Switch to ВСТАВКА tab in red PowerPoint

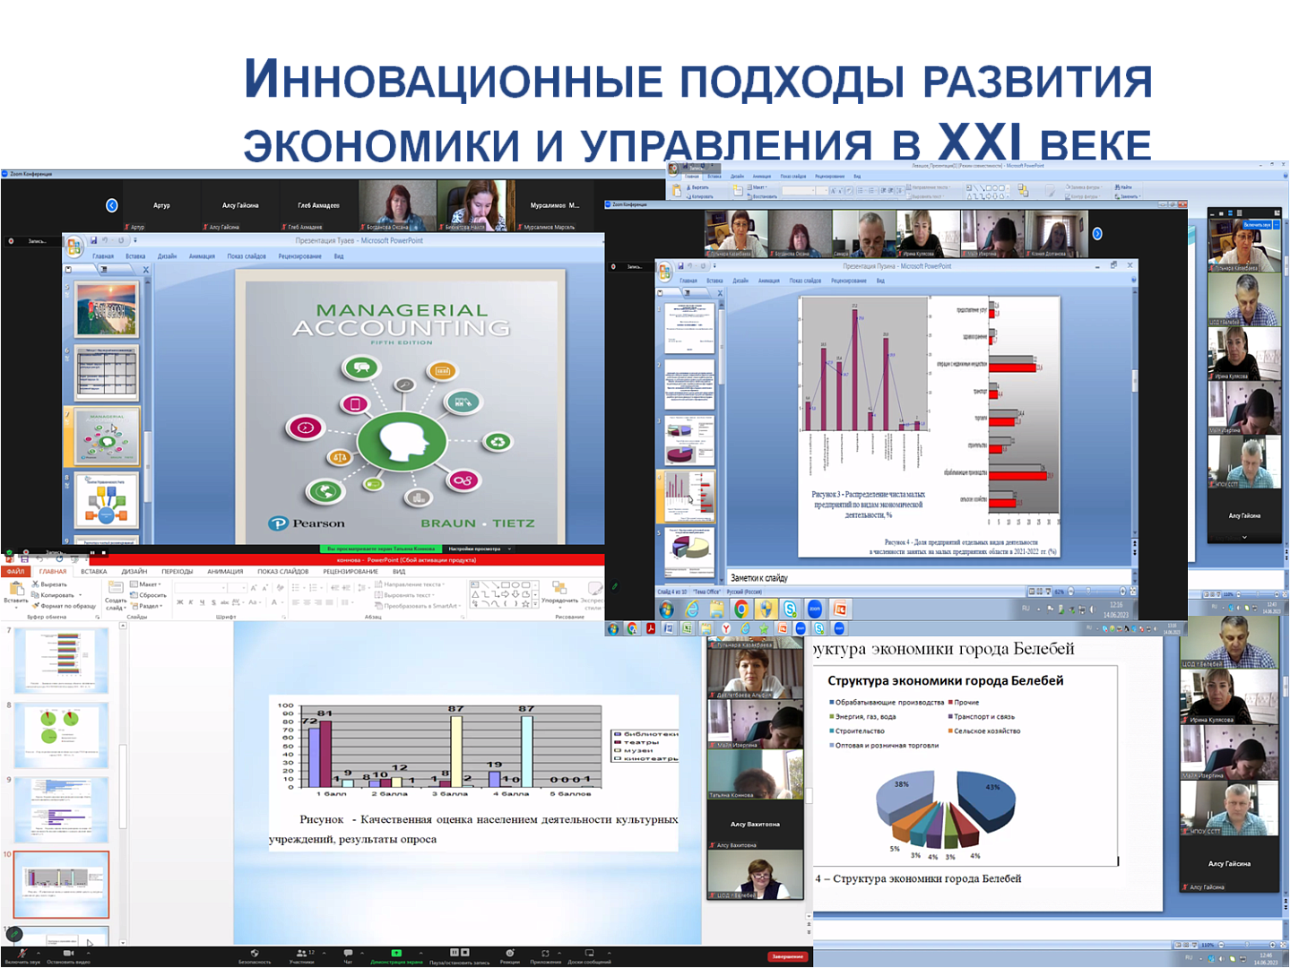point(93,571)
